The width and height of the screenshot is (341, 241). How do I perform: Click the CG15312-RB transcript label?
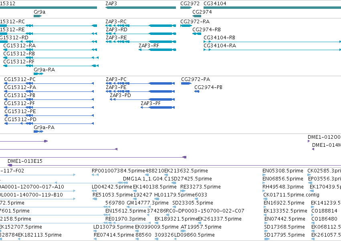[19, 54]
